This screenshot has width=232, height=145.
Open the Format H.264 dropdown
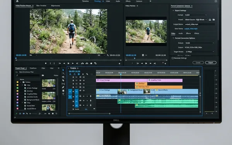pyautogui.click(x=196, y=15)
